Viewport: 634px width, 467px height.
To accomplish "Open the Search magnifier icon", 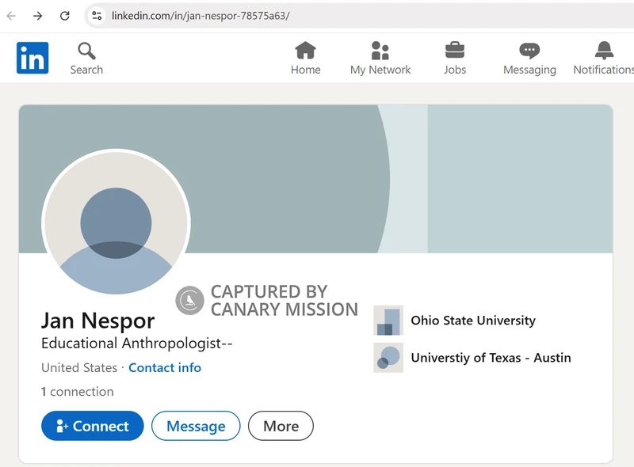I will [x=86, y=51].
